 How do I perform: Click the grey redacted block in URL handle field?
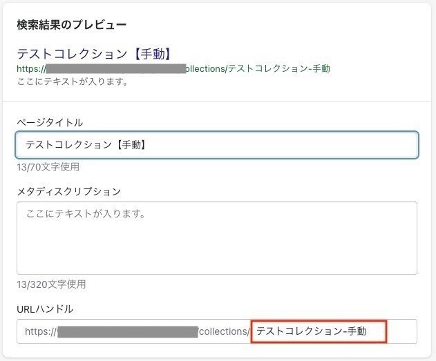point(128,331)
